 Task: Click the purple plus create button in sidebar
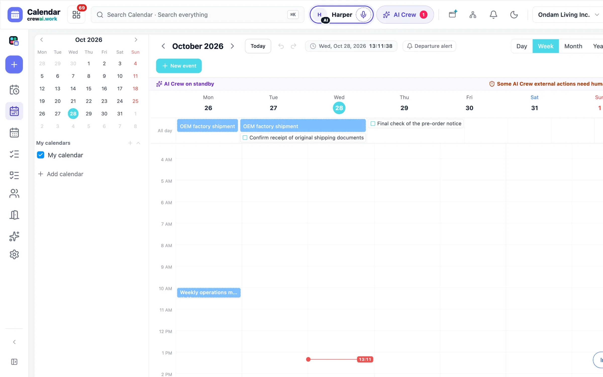click(14, 64)
